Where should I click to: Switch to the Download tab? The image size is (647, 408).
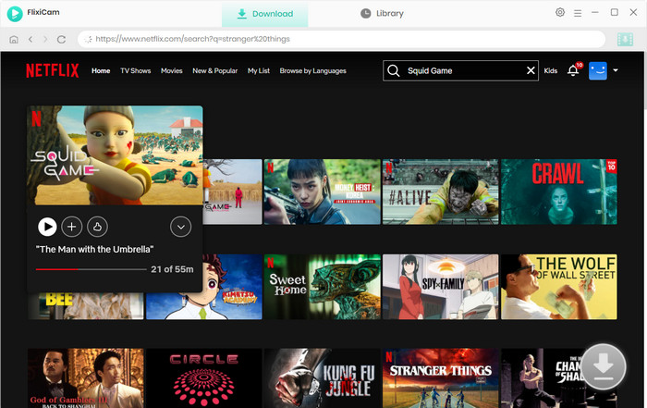point(265,14)
